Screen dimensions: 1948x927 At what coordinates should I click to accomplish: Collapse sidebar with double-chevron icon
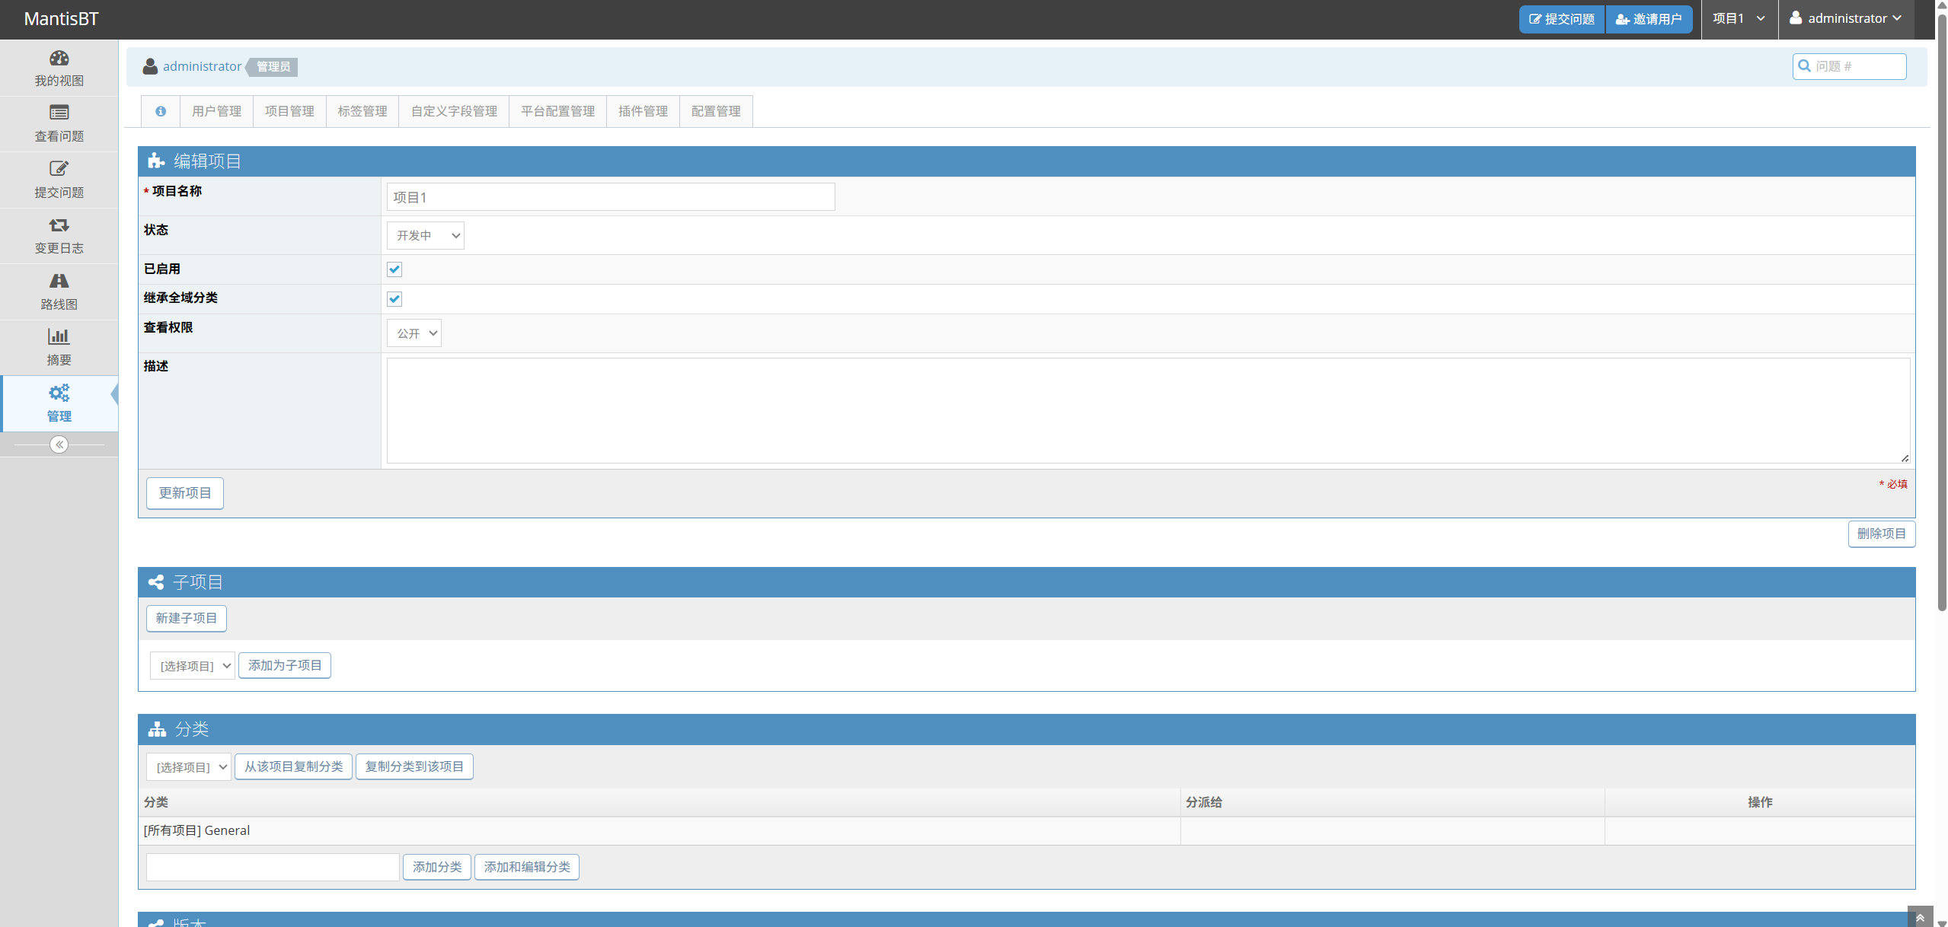[x=59, y=444]
